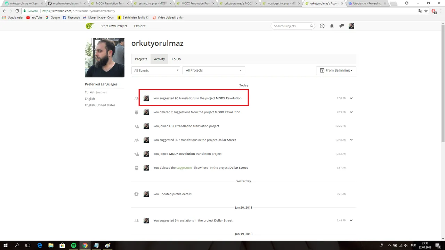Click the search magnifier icon
This screenshot has width=445, height=250.
(x=311, y=26)
